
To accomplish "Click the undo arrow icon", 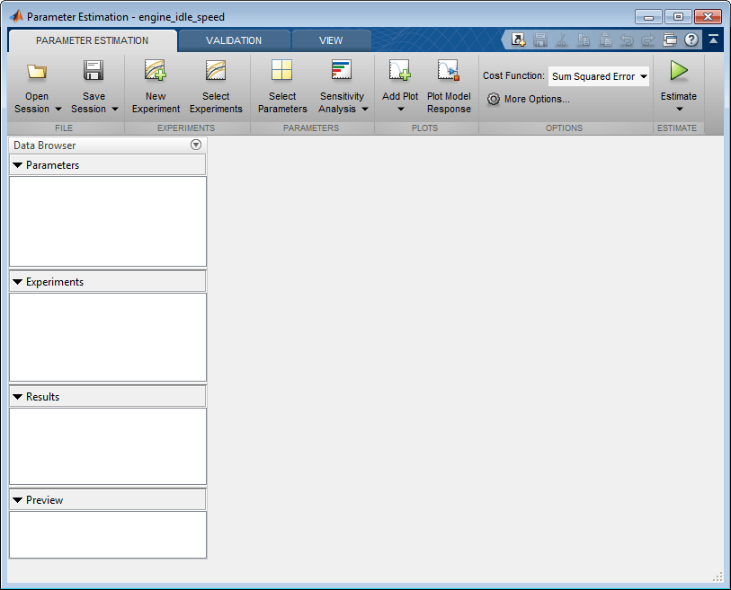I will click(627, 40).
